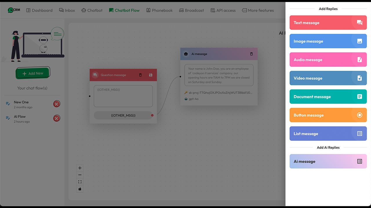Toggle the canvas lock control
Viewport: 371px width, 208px height.
[x=80, y=189]
